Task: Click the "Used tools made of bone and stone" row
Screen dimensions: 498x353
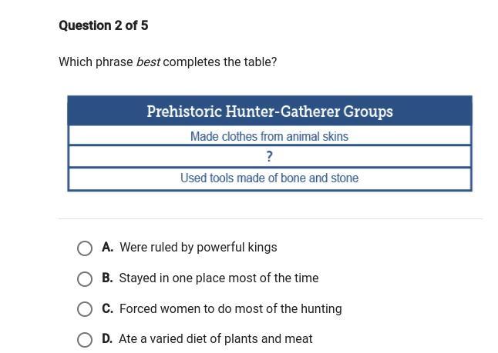Action: [270, 178]
